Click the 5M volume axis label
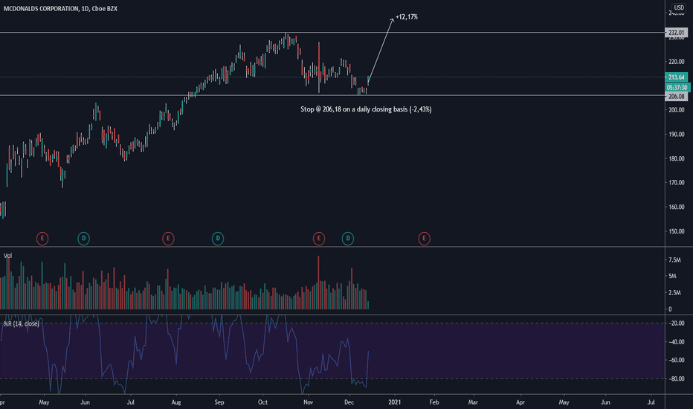Screen dimensions: 693x409 pyautogui.click(x=672, y=276)
